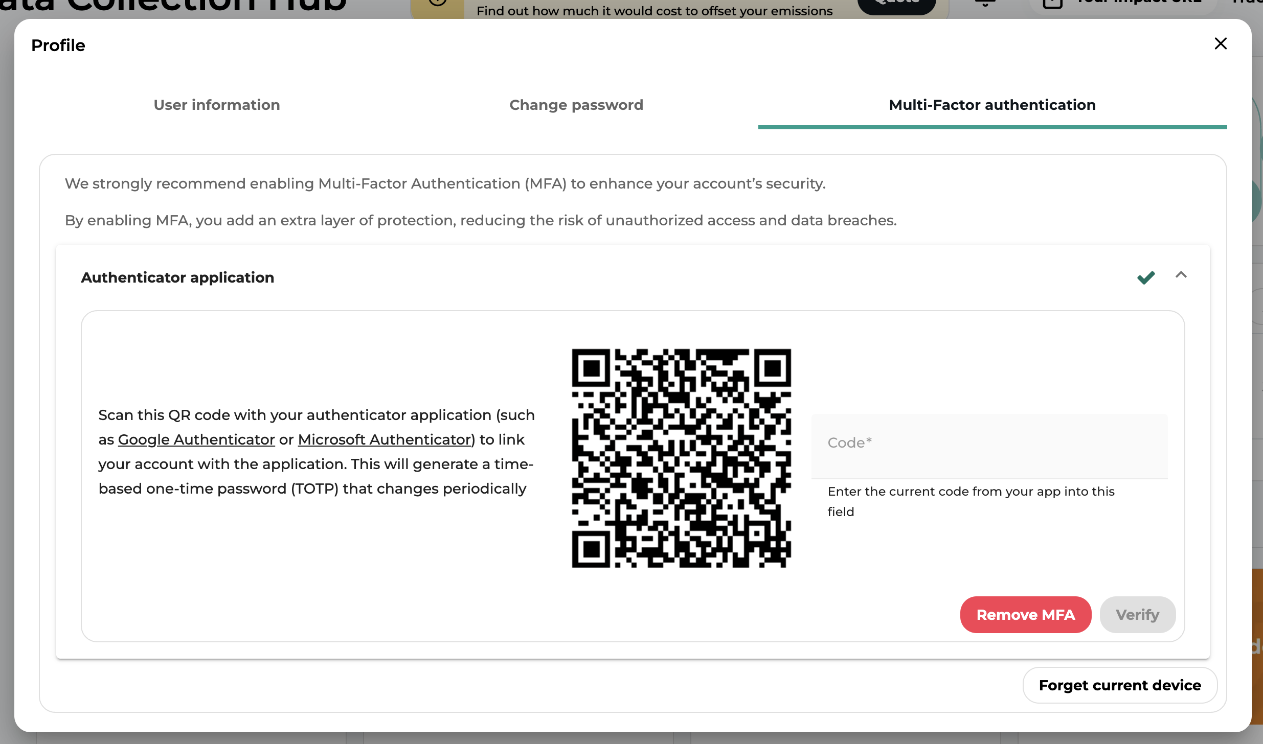Click the Authenticator application heading
Screen dimensions: 1263x744
(177, 277)
